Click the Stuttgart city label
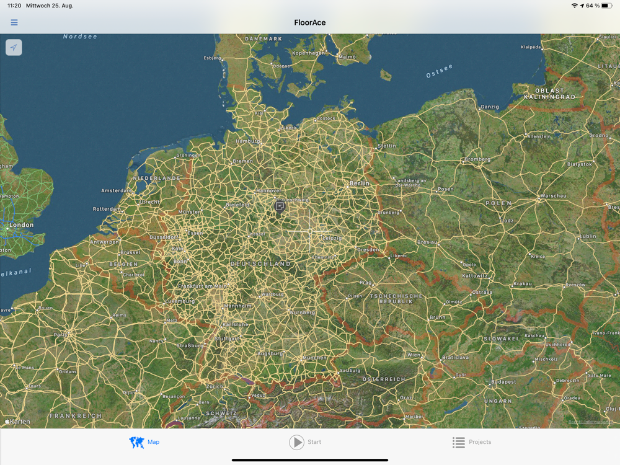620x465 pixels. point(226,339)
